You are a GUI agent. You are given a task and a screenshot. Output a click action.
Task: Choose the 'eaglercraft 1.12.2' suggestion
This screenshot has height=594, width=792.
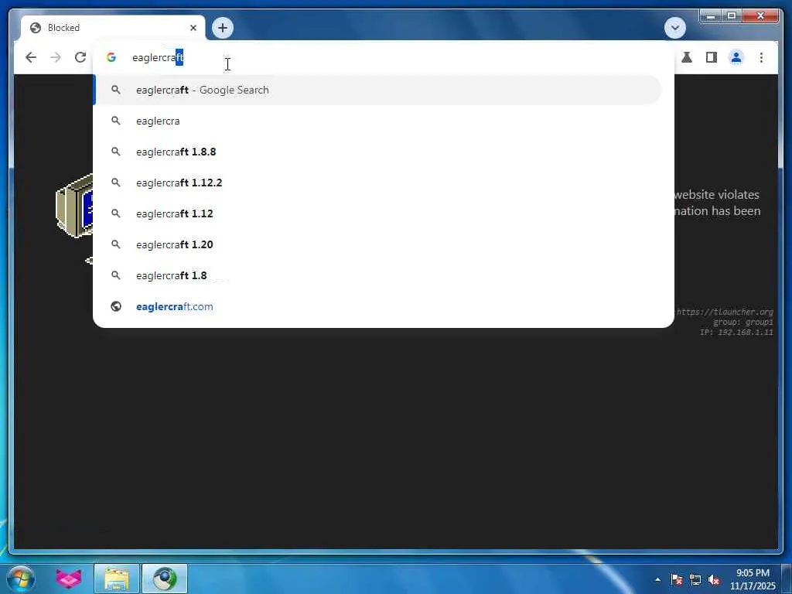pos(378,183)
